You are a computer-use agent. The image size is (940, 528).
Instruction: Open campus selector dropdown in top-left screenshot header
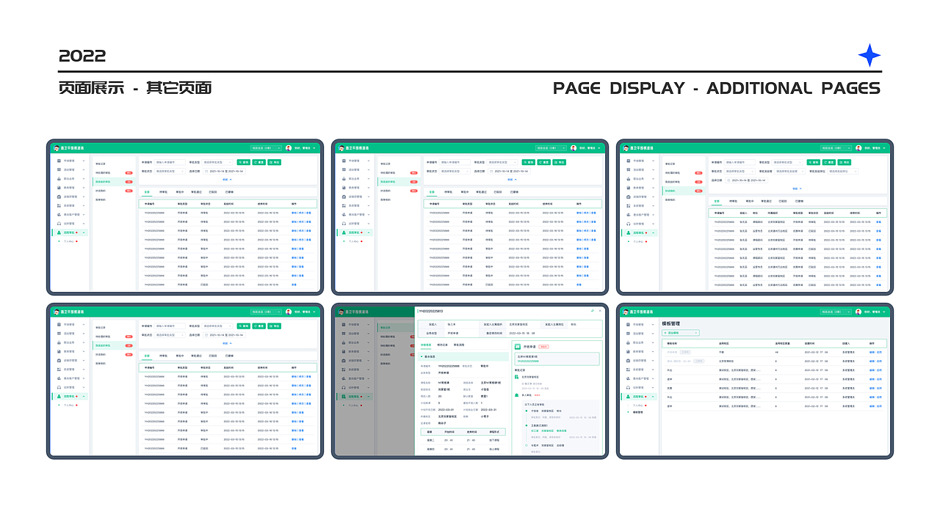[x=266, y=148]
